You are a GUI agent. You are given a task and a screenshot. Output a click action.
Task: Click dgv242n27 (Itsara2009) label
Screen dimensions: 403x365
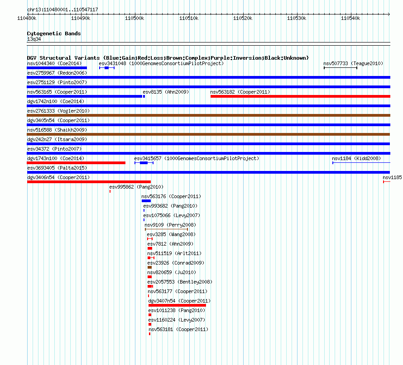pyautogui.click(x=57, y=139)
